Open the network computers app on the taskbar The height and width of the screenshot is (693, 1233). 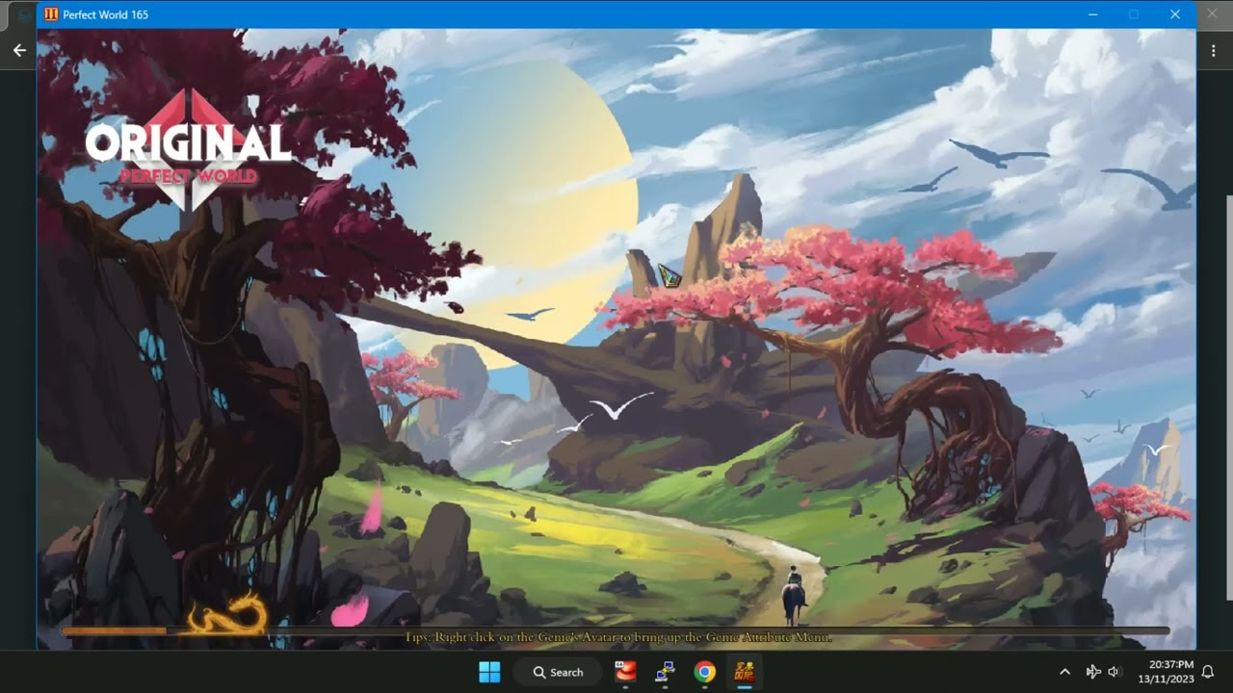(665, 672)
